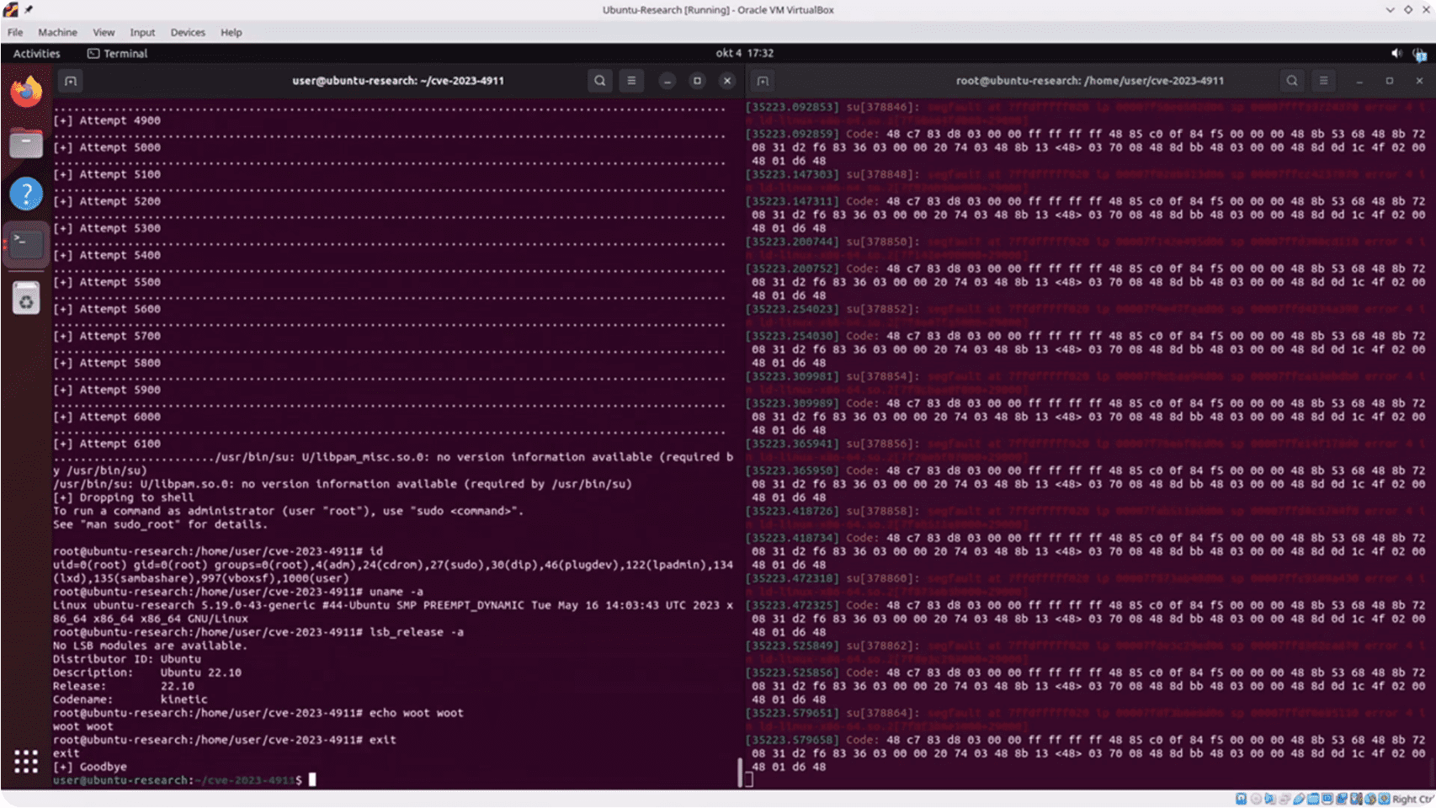The width and height of the screenshot is (1436, 808).
Task: Open the Machine menu
Action: [x=57, y=32]
